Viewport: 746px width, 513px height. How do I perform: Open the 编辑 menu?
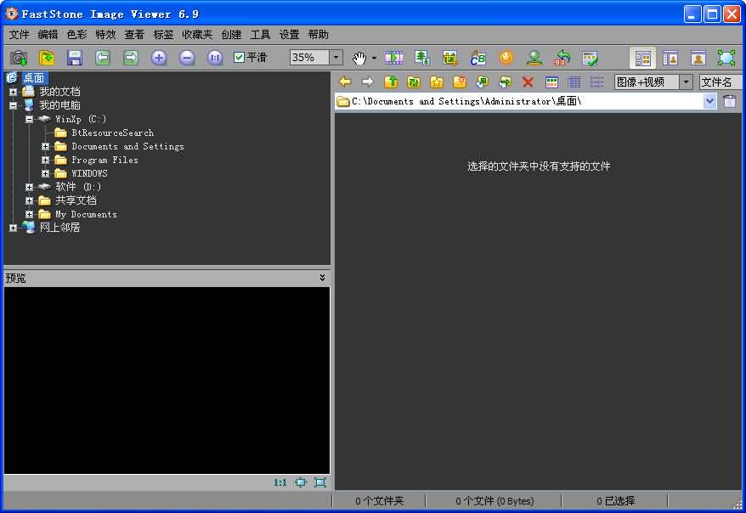click(48, 34)
